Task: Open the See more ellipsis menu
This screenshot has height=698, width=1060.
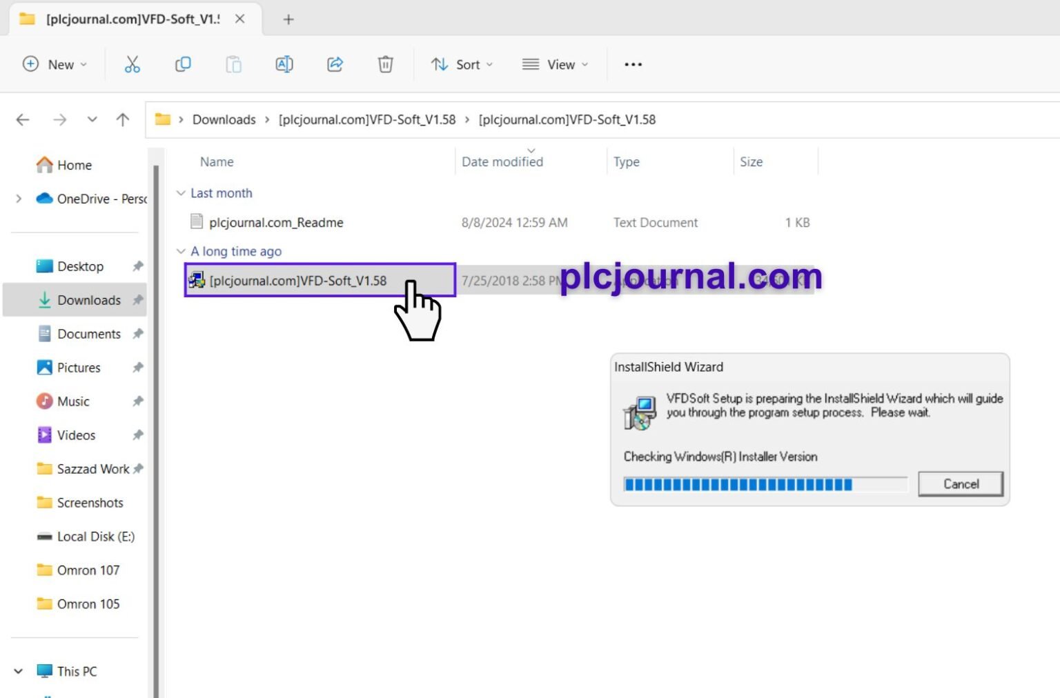Action: (633, 65)
